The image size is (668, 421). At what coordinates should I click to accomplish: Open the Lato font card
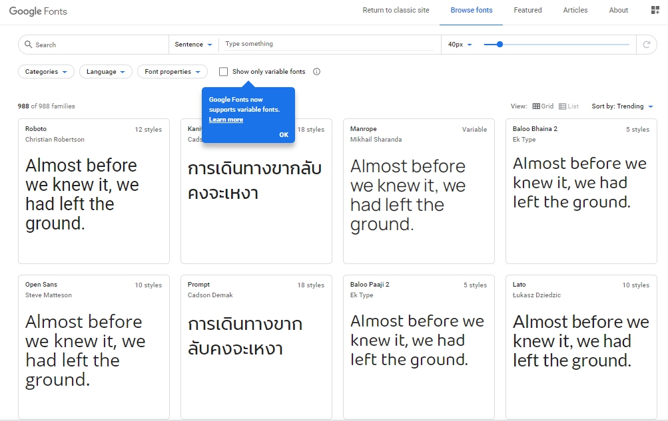pos(581,347)
